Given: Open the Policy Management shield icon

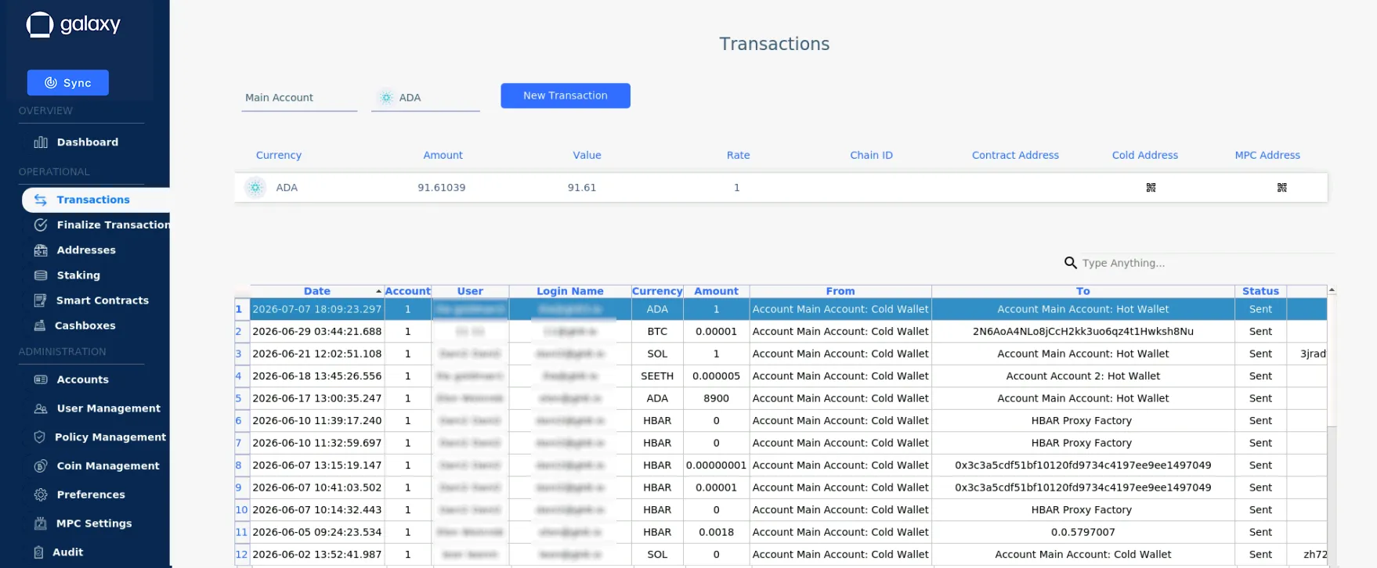Looking at the screenshot, I should 40,437.
